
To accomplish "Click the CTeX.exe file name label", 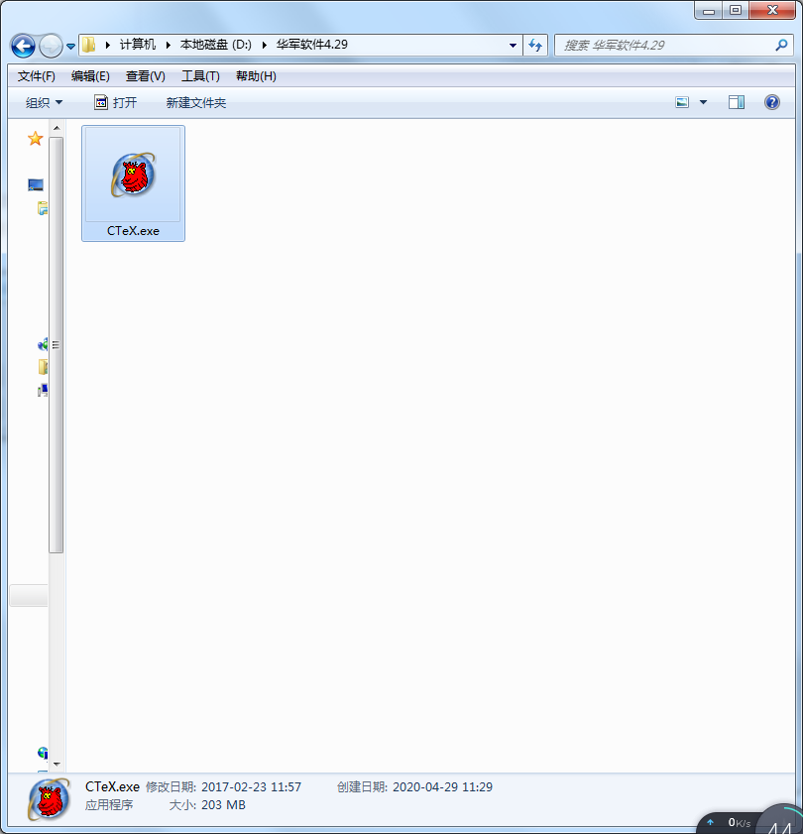I will (x=133, y=231).
